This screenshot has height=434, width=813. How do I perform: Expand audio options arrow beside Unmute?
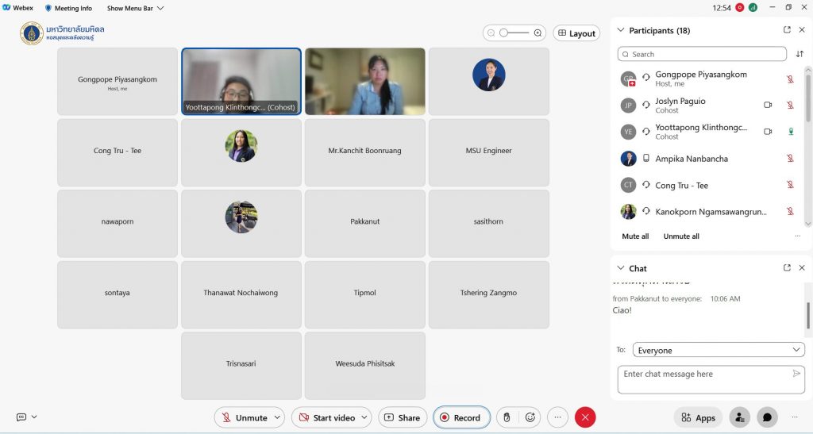277,417
